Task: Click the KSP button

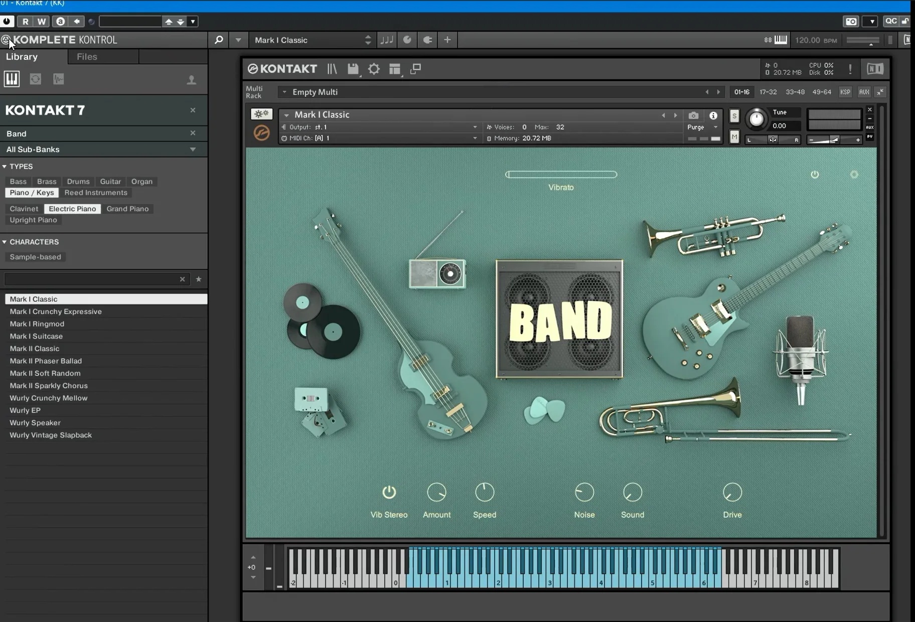Action: pos(845,92)
